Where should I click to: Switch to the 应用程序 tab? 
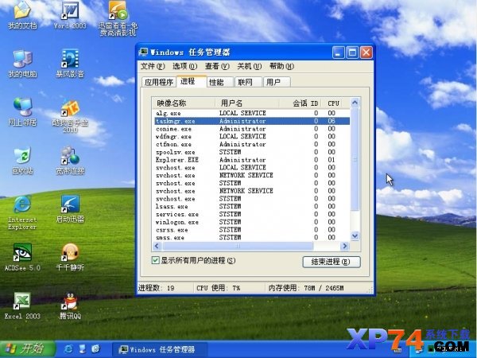click(x=159, y=82)
